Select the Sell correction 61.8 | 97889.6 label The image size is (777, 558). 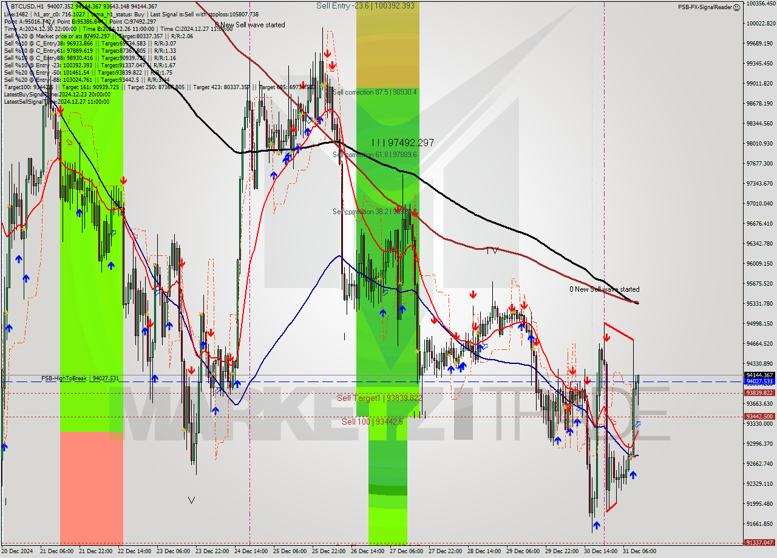click(x=375, y=155)
